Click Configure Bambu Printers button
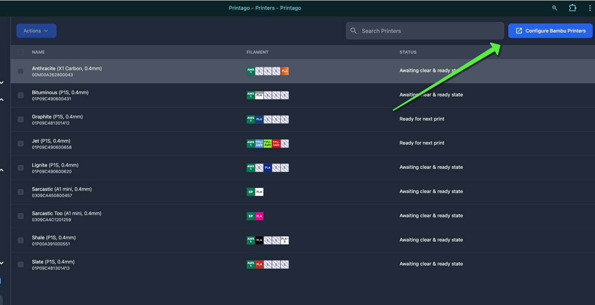 pos(550,31)
